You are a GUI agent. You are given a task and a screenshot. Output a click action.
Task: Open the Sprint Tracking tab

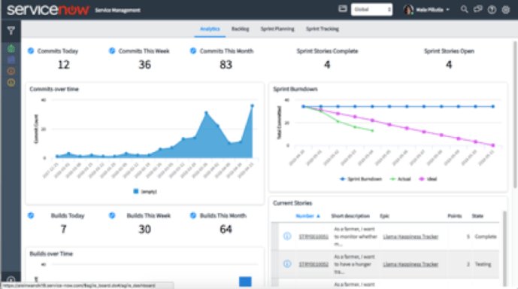click(323, 29)
